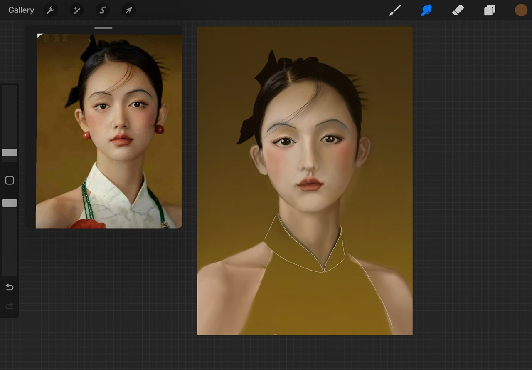Click the Reference window's top grab handle

[103, 28]
